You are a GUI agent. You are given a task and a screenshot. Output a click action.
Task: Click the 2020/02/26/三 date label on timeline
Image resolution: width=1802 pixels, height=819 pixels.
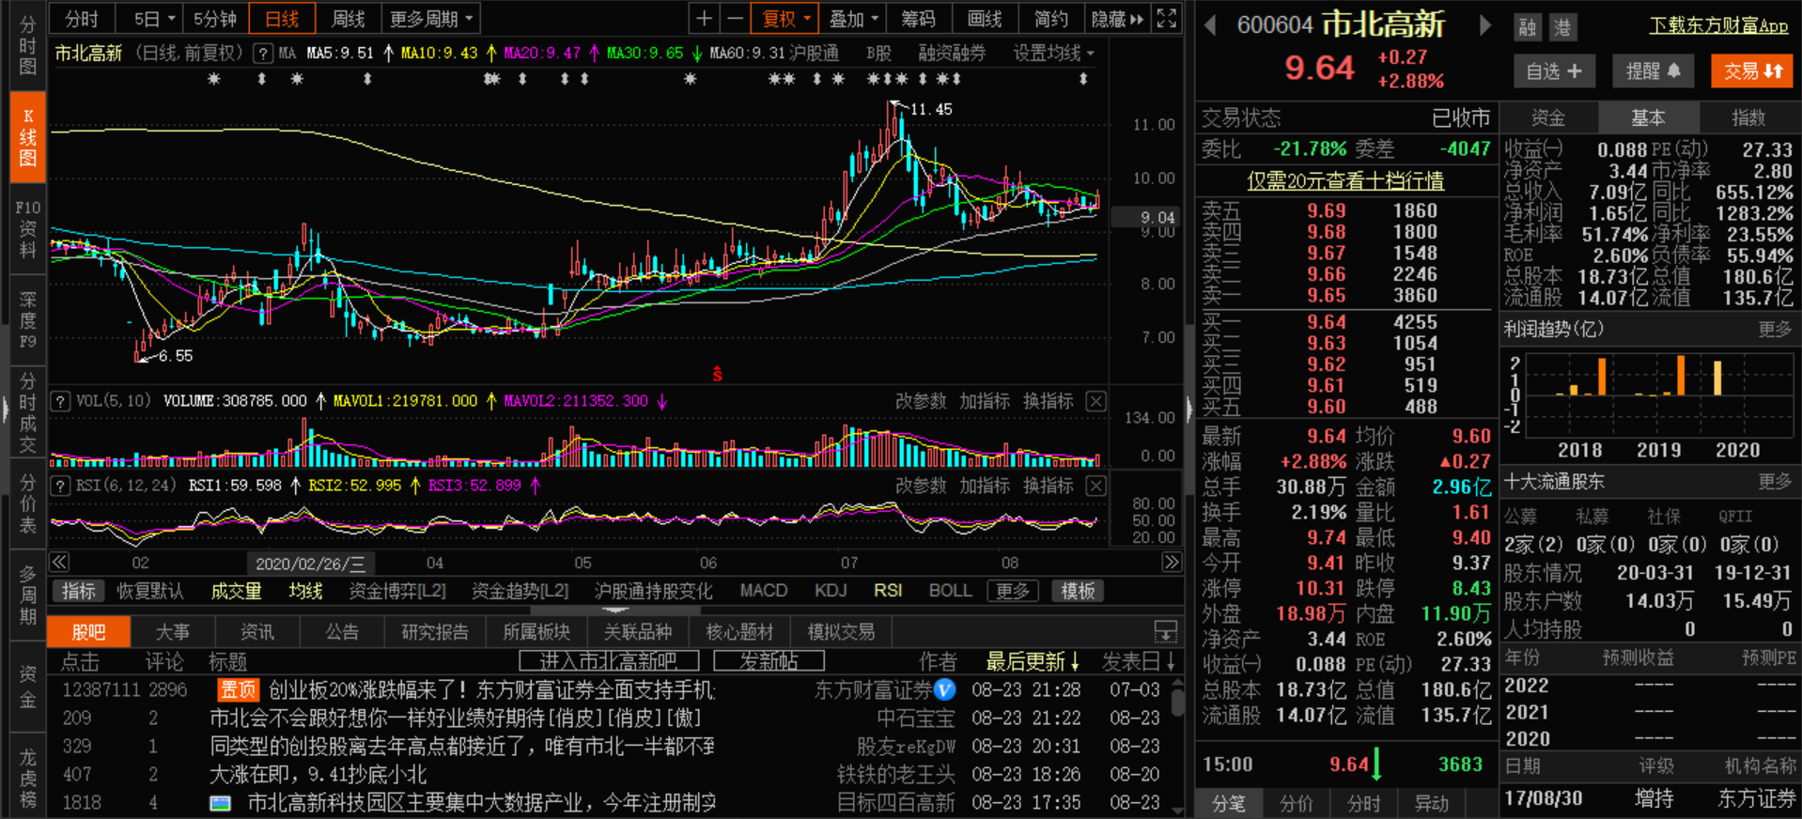(310, 564)
